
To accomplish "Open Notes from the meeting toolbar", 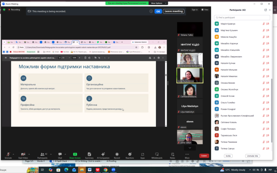I will [172, 155].
